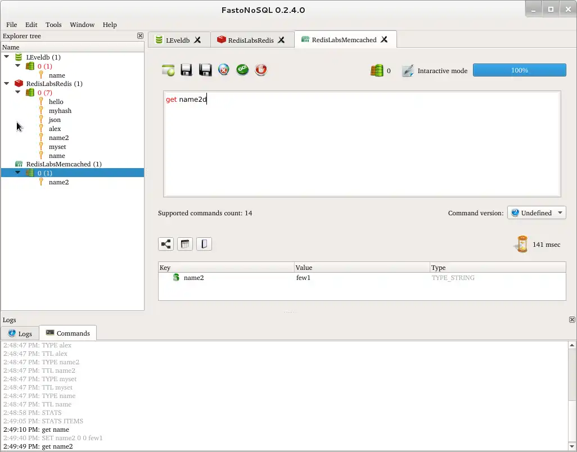Click the few1 value cell
This screenshot has width=577, height=452.
pos(303,278)
